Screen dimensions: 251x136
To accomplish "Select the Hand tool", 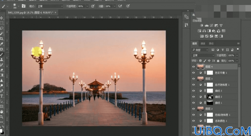I will pos(1,111).
